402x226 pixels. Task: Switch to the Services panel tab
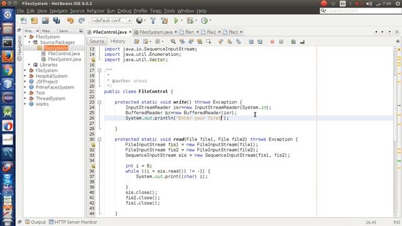click(64, 31)
